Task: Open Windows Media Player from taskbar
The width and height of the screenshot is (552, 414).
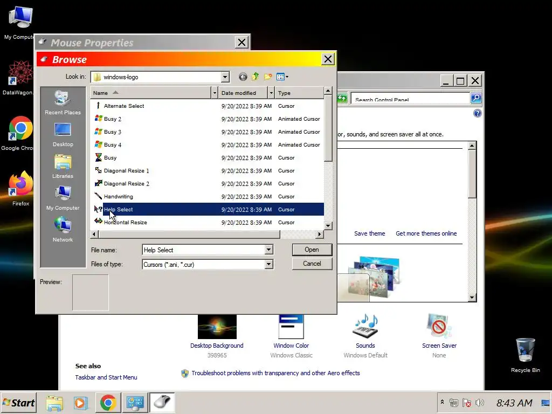Action: click(x=80, y=403)
